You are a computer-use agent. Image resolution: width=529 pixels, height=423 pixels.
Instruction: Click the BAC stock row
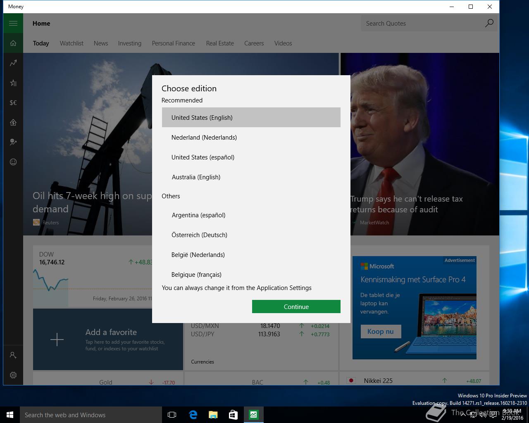pyautogui.click(x=260, y=382)
